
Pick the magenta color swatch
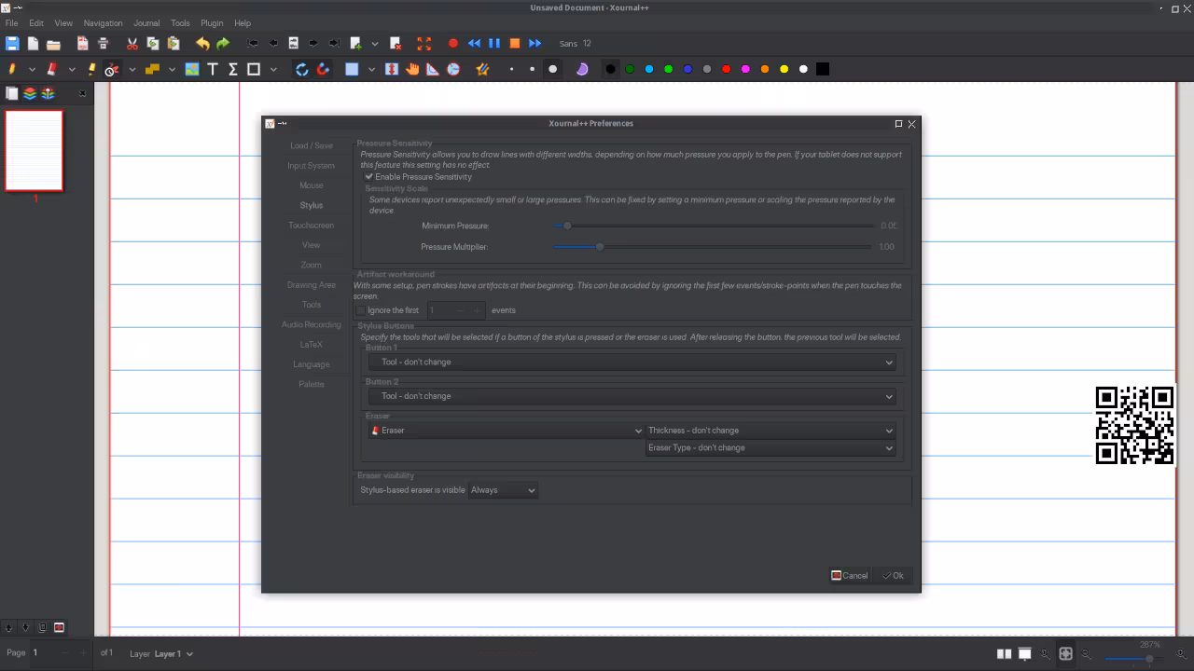pos(745,69)
